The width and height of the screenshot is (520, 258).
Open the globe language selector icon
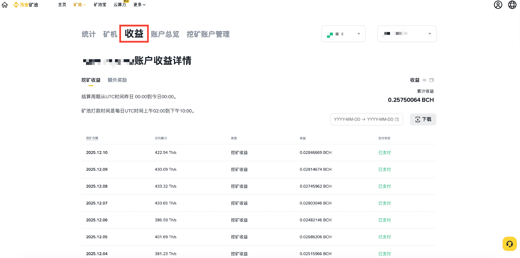512,5
